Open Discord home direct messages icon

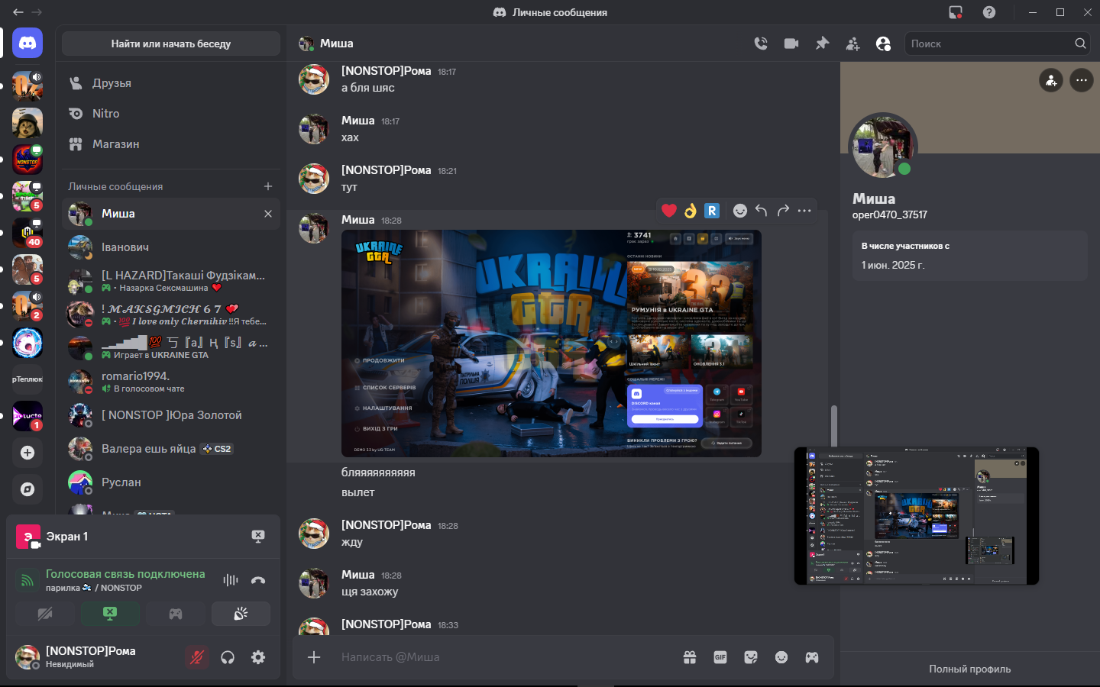[27, 44]
